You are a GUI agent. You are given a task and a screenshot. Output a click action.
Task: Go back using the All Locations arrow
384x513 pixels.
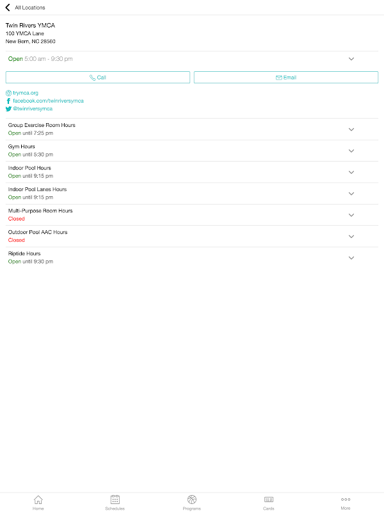[x=8, y=7]
